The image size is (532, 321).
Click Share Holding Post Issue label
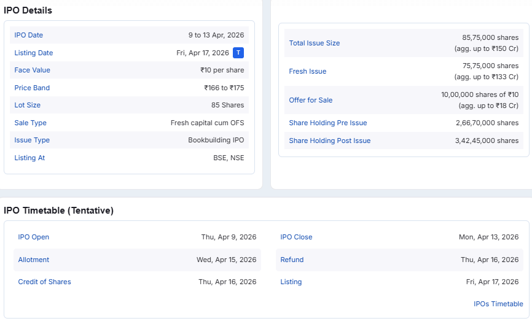click(330, 141)
